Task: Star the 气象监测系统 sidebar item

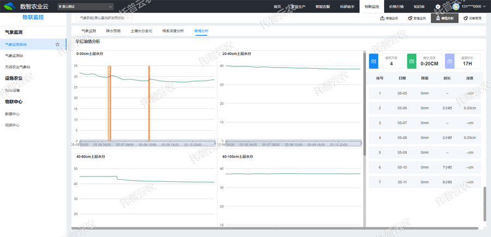Action: [x=58, y=44]
